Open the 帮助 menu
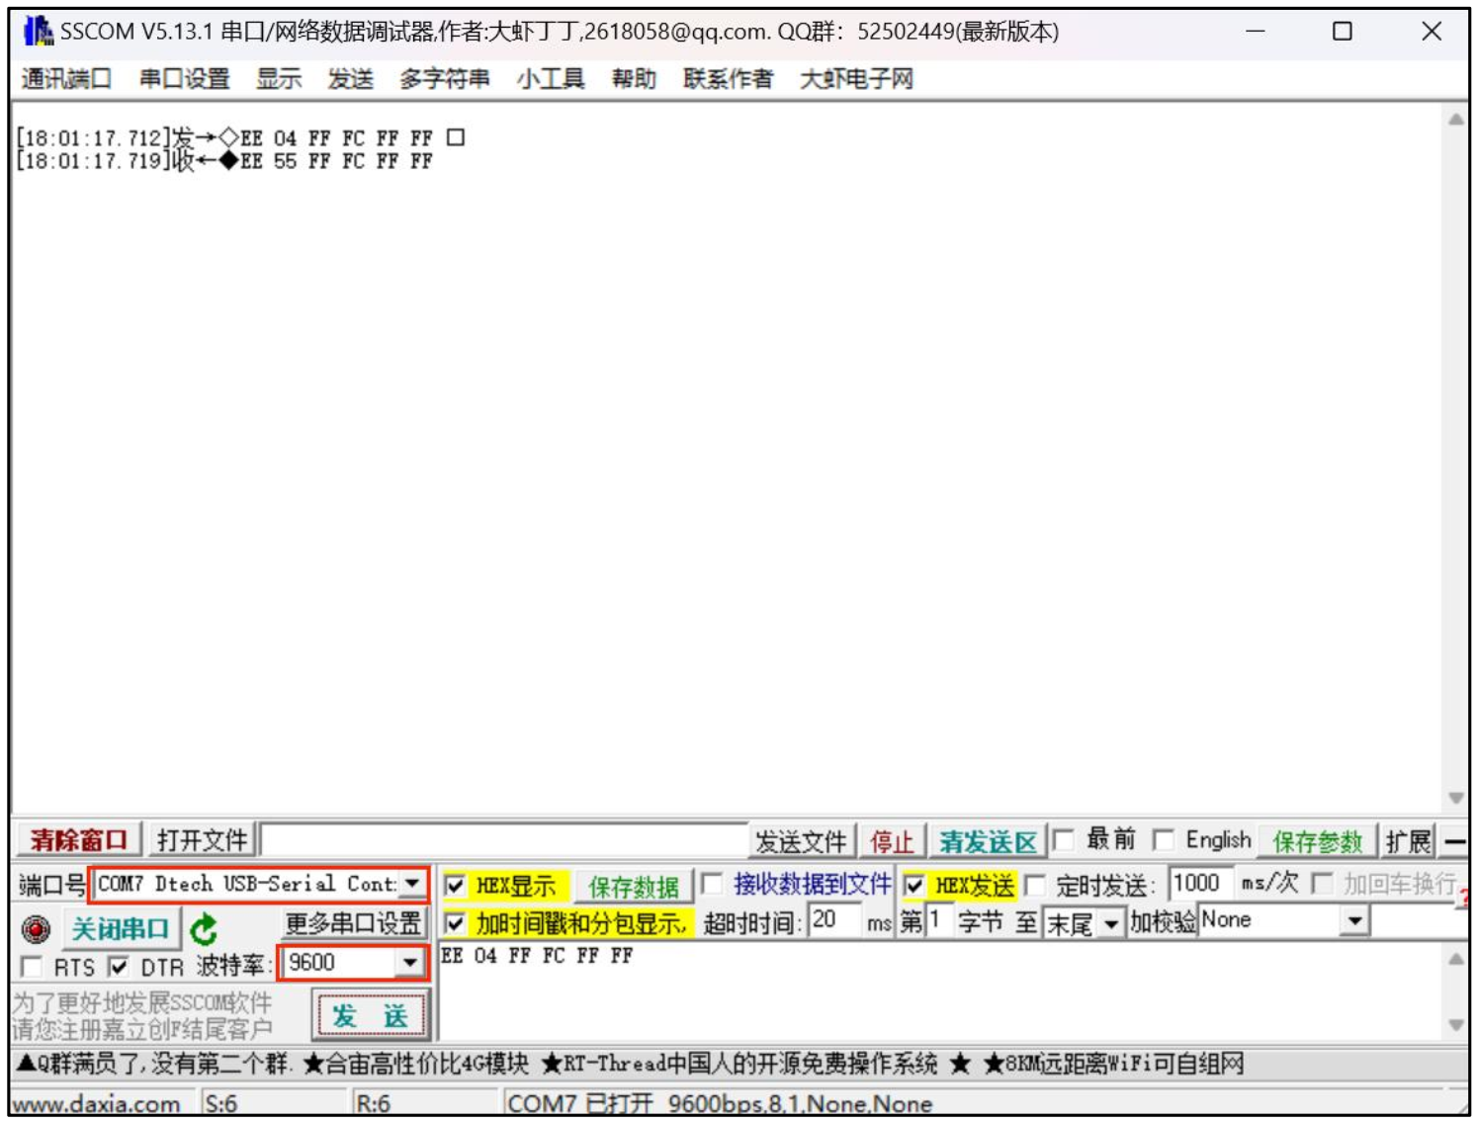This screenshot has height=1121, width=1477. click(x=634, y=79)
